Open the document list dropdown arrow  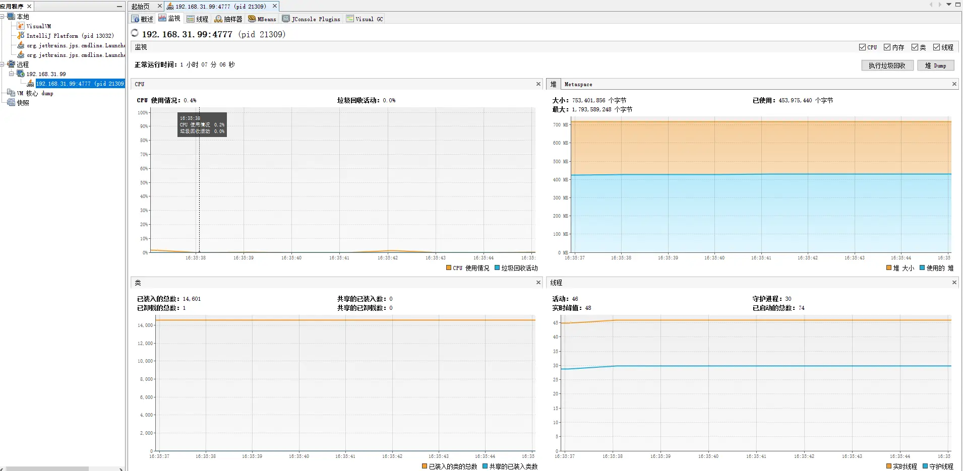[x=949, y=5]
